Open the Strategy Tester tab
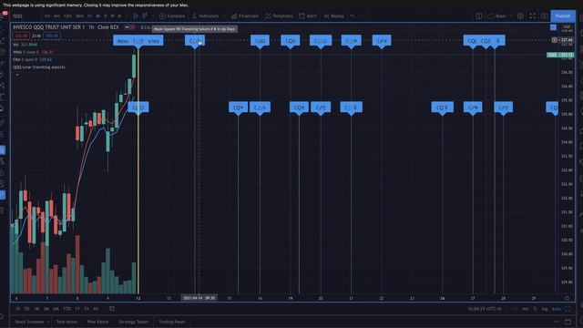 pyautogui.click(x=134, y=322)
